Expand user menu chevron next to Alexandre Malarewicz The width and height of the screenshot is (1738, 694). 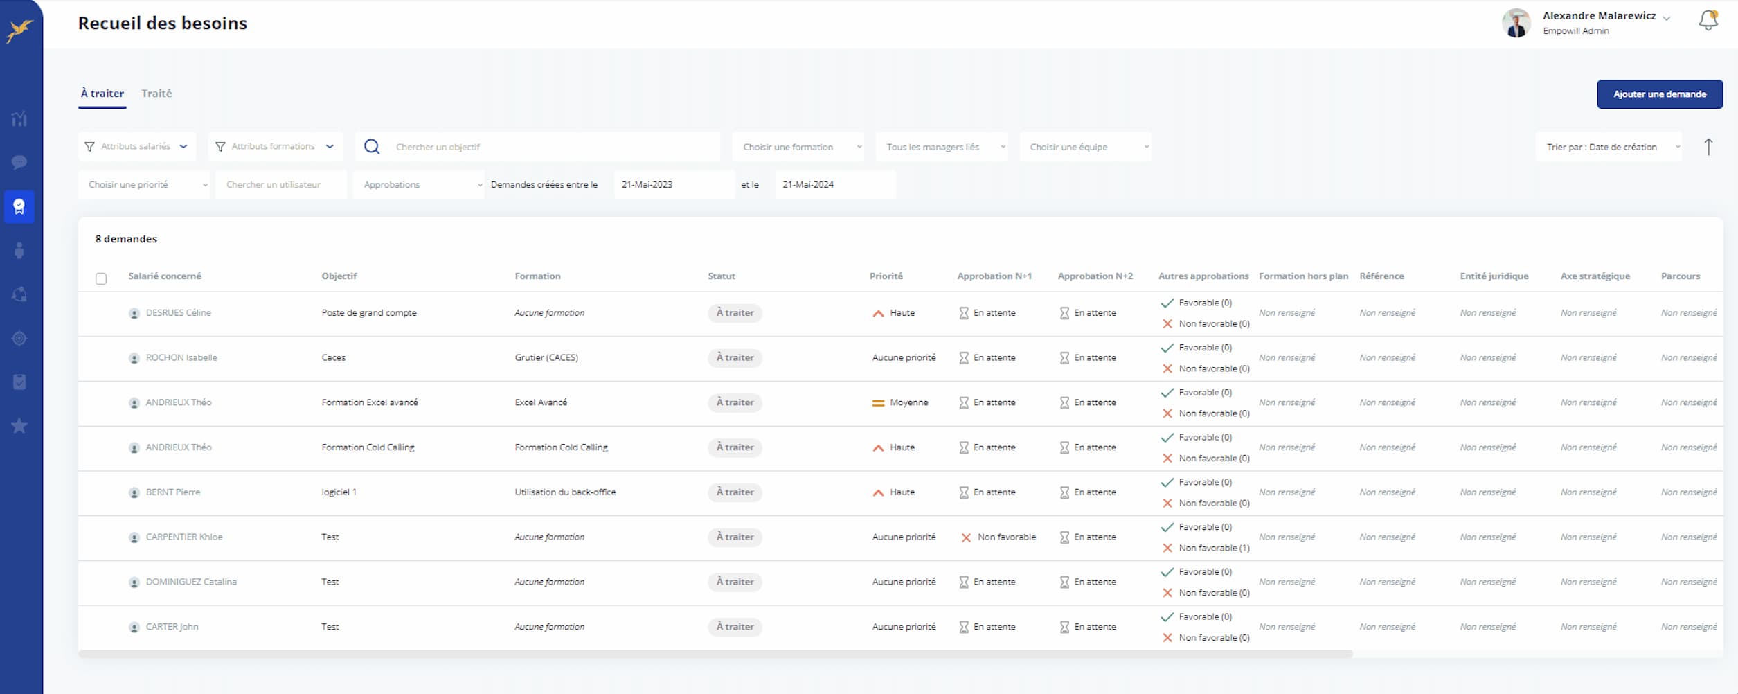point(1667,18)
